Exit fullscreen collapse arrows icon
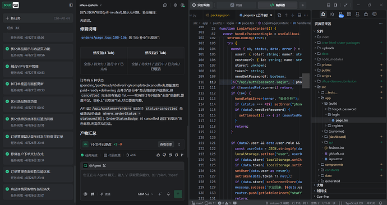The image size is (387, 205). coord(346,5)
